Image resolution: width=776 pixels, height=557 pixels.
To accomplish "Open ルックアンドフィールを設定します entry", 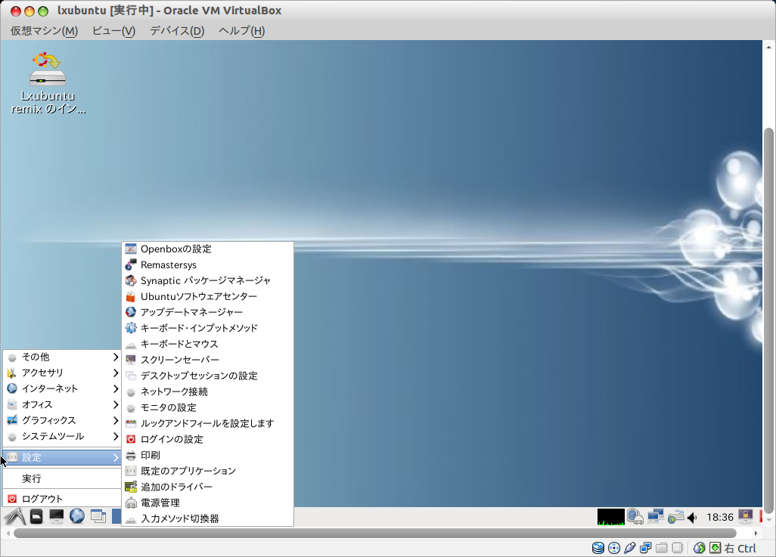I will tap(207, 423).
